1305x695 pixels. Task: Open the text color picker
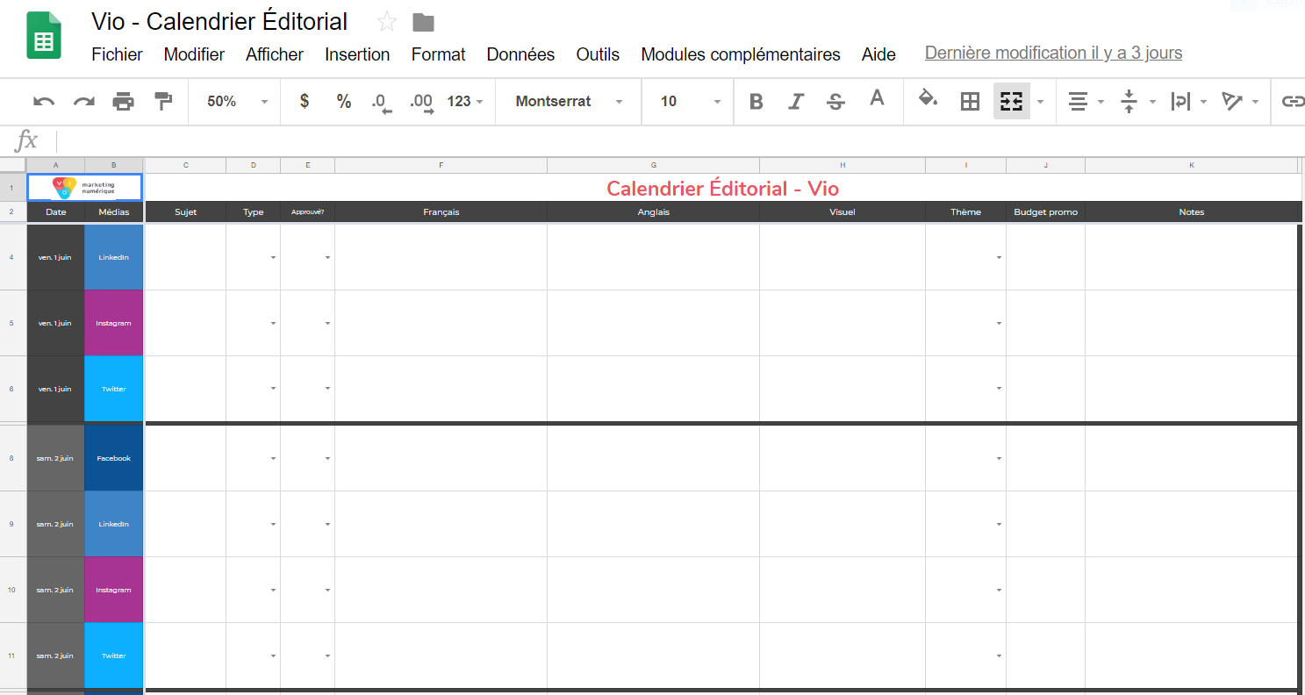pos(877,99)
